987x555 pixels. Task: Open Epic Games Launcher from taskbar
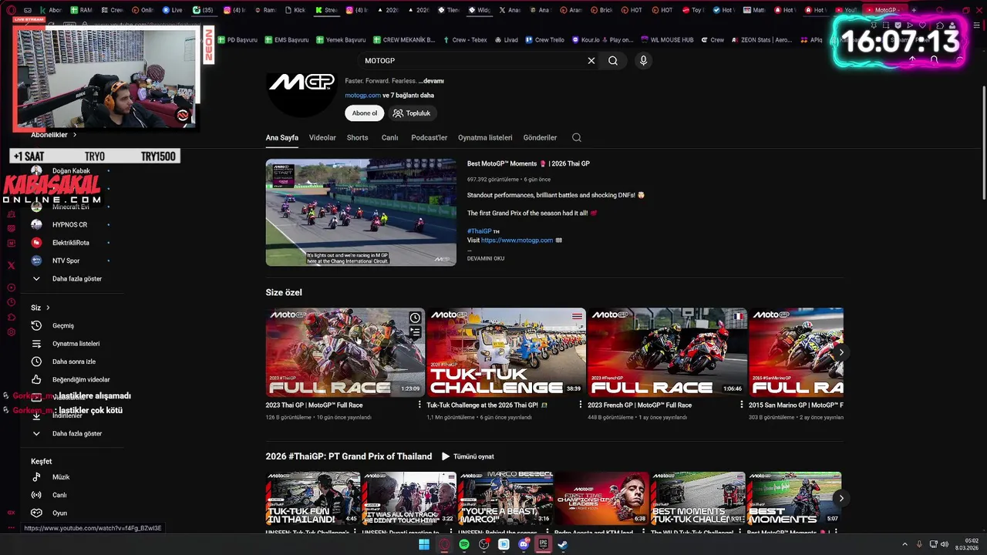(x=544, y=544)
